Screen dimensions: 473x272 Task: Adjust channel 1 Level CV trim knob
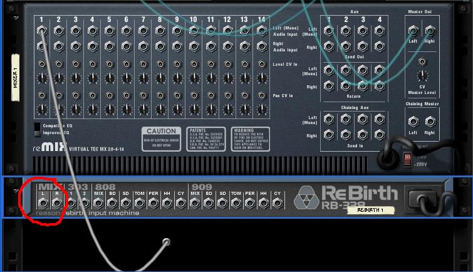pyautogui.click(x=42, y=78)
